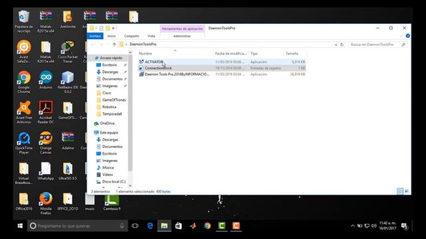Open the green Camtasia taskbar icon

point(222,226)
